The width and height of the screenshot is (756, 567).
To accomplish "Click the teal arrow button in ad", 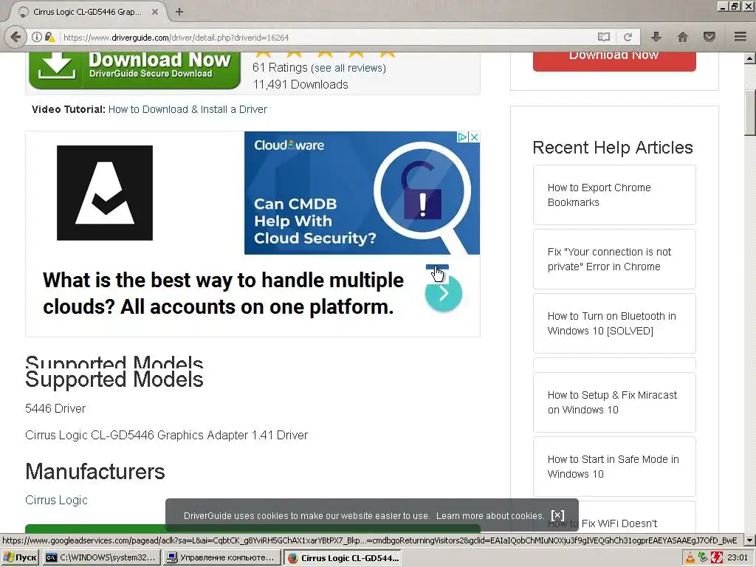I will pos(444,293).
